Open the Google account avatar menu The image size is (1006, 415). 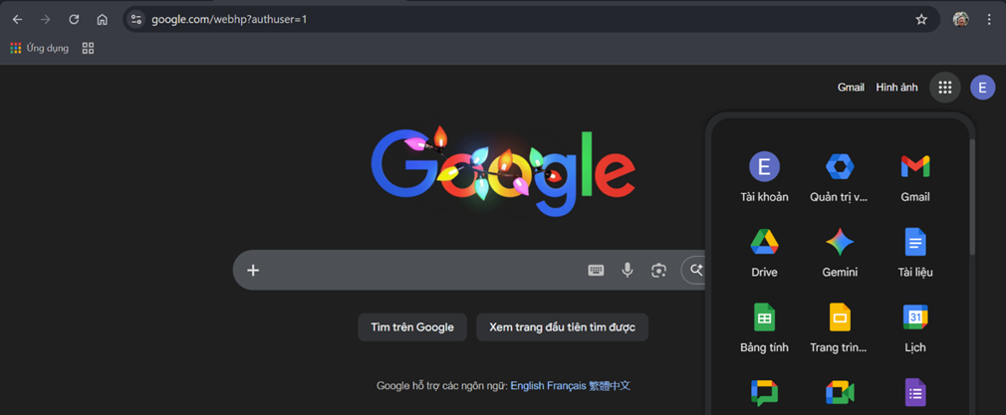point(982,88)
